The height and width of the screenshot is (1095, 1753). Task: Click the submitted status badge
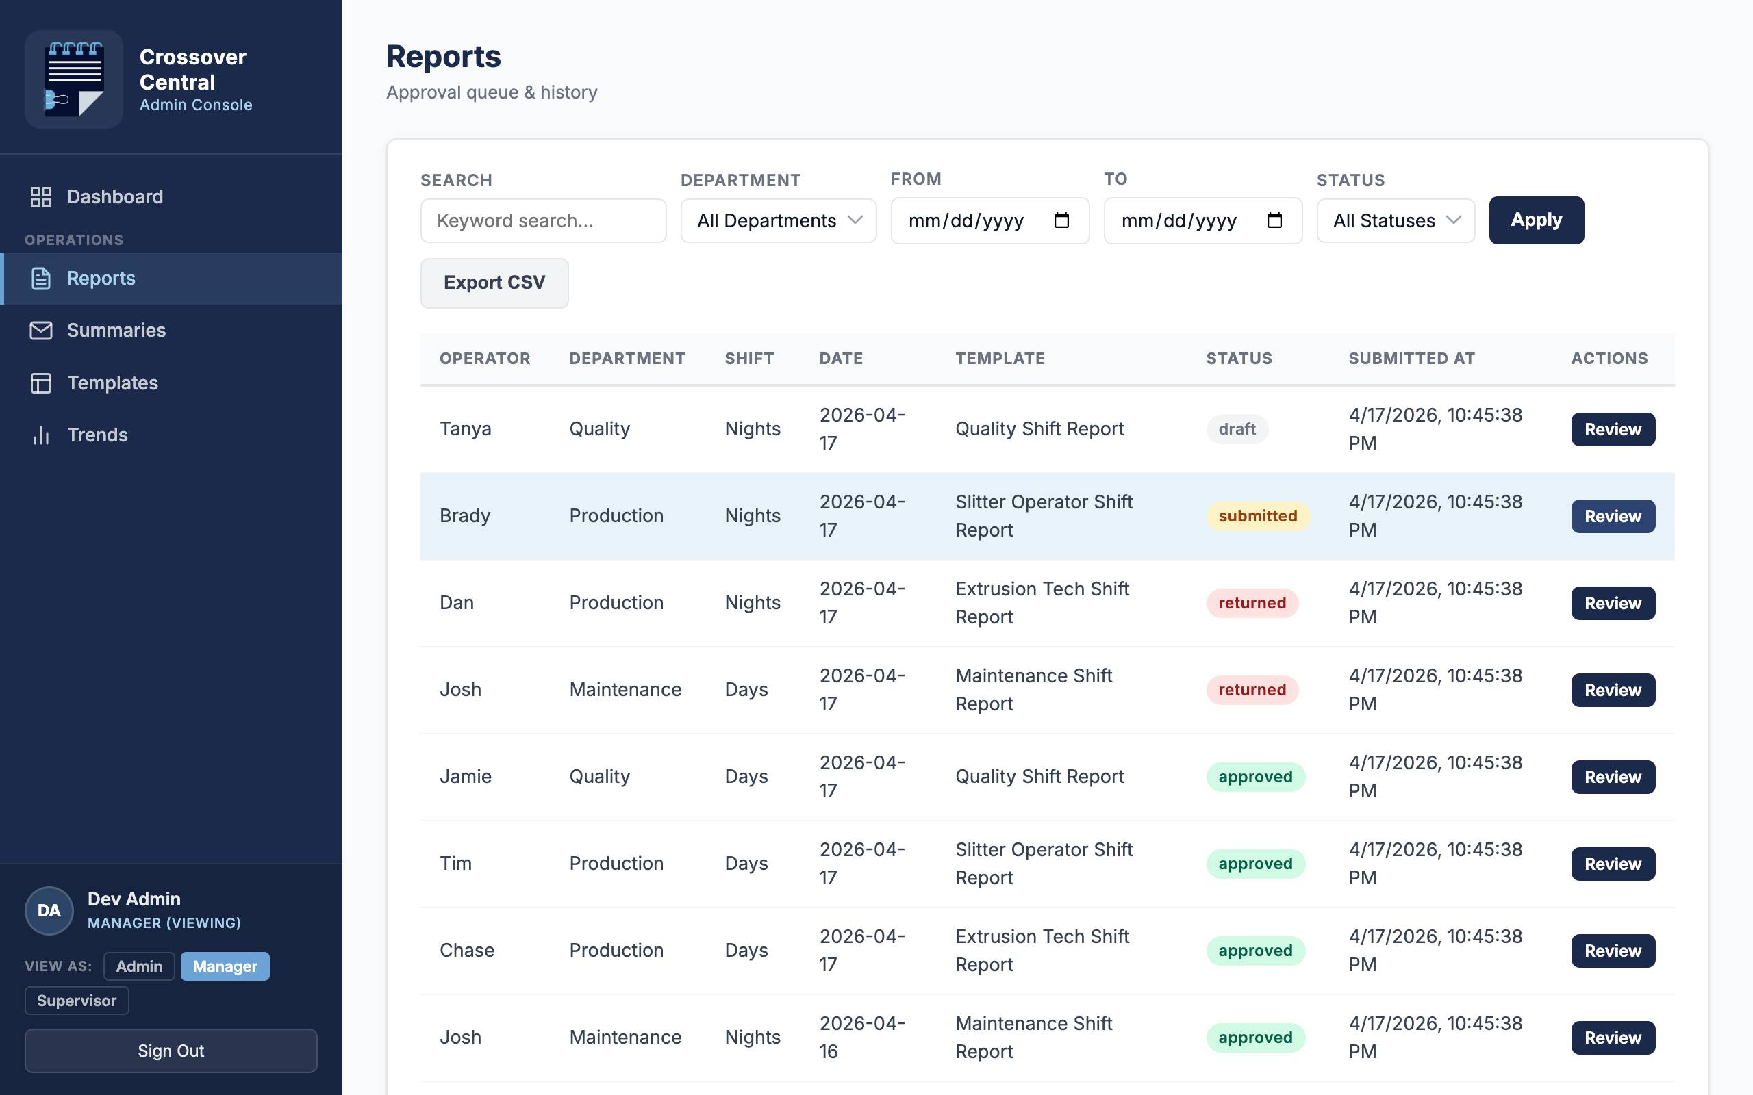point(1257,515)
